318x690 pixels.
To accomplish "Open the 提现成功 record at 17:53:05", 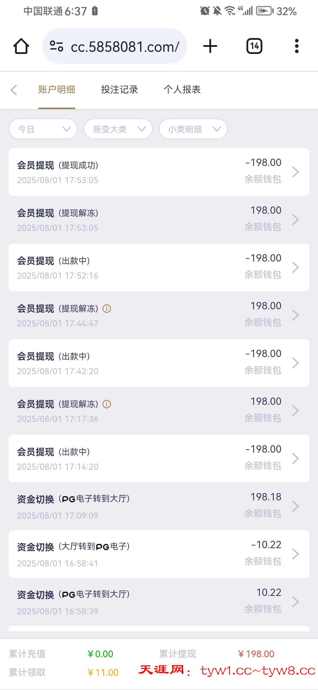I will pyautogui.click(x=159, y=172).
